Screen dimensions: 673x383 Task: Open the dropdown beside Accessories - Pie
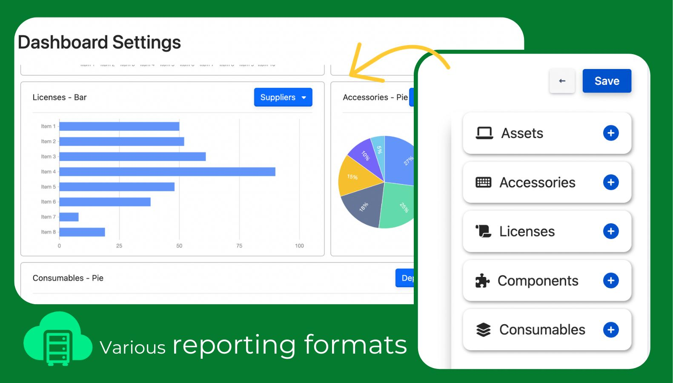(411, 97)
